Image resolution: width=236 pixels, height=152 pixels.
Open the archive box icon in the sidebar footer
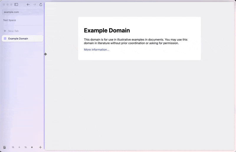pyautogui.click(x=4, y=147)
